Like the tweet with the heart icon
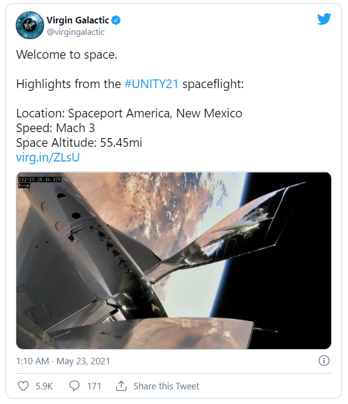Viewport: 348px width, 404px height. coord(23,386)
